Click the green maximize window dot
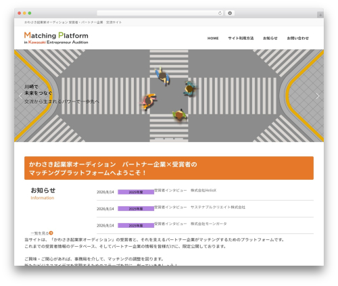Viewport: 338px width, 286px height. coord(30,13)
